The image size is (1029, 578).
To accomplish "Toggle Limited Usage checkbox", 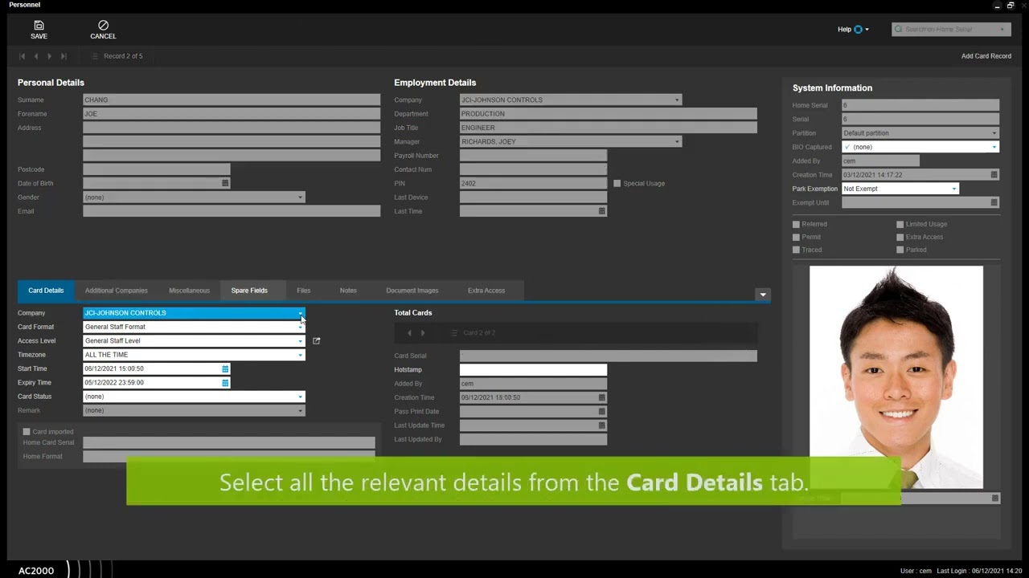I will pos(900,225).
